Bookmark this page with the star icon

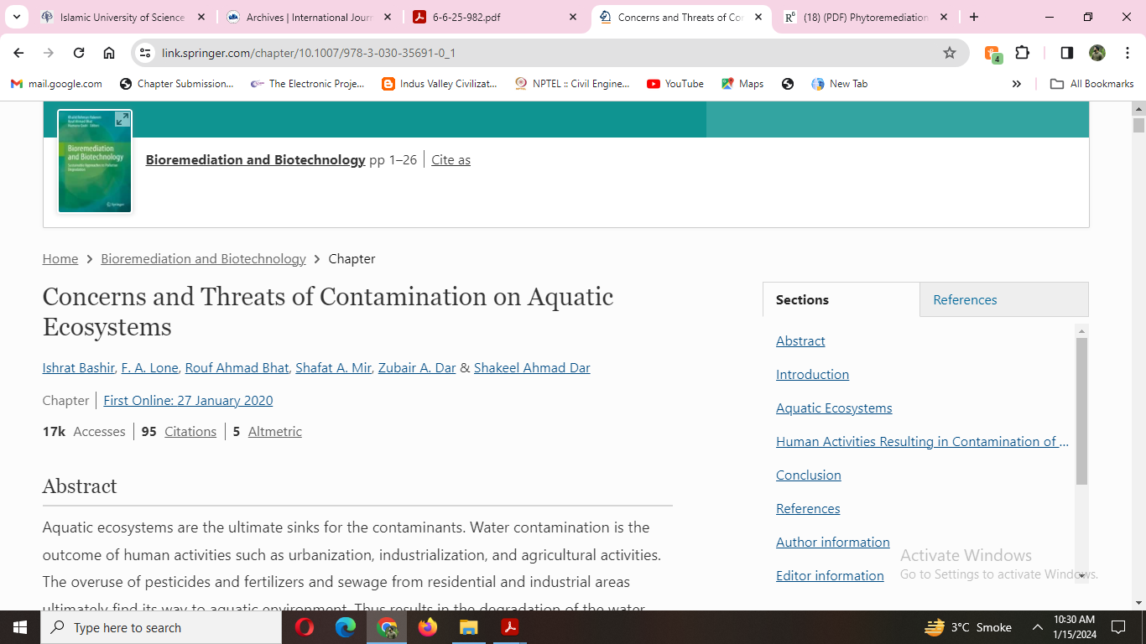(950, 53)
